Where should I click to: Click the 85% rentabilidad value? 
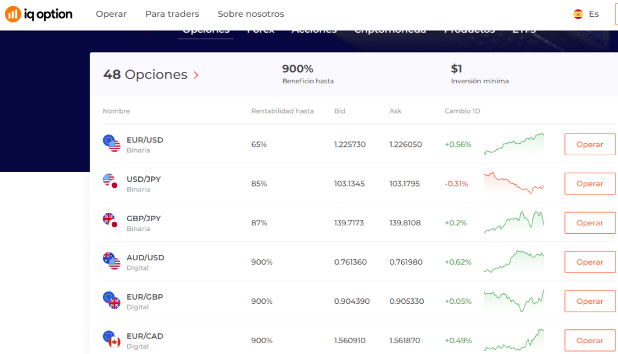(x=259, y=184)
